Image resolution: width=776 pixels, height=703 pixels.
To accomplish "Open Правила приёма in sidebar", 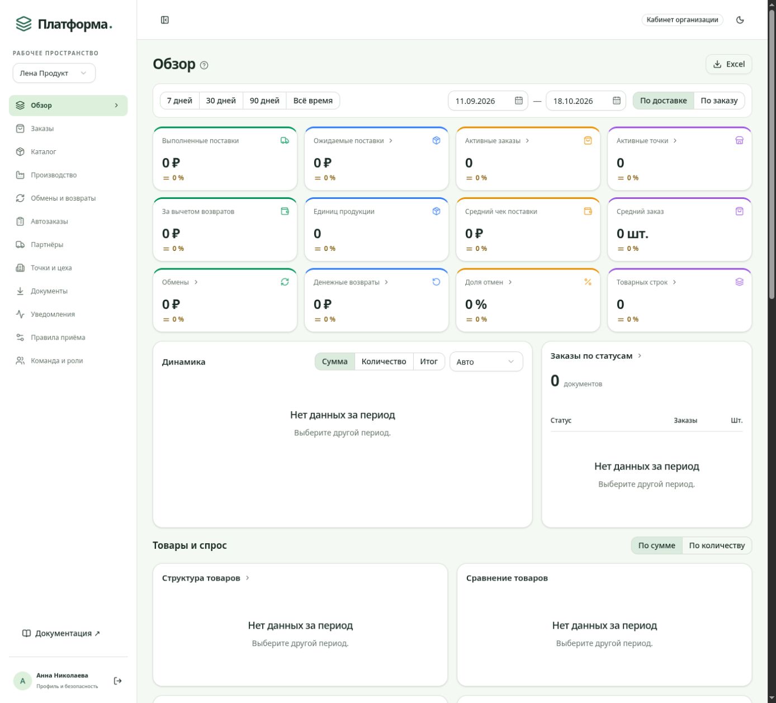I will click(x=68, y=338).
